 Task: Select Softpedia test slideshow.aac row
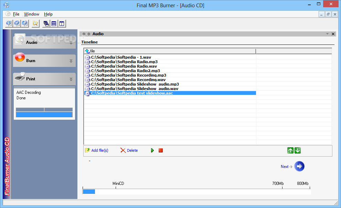coord(170,93)
